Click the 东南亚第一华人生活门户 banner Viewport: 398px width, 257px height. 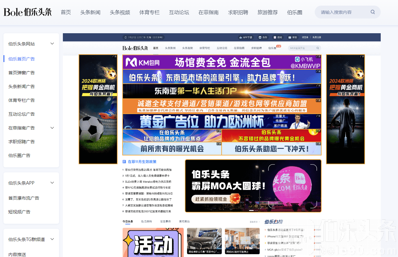222,91
